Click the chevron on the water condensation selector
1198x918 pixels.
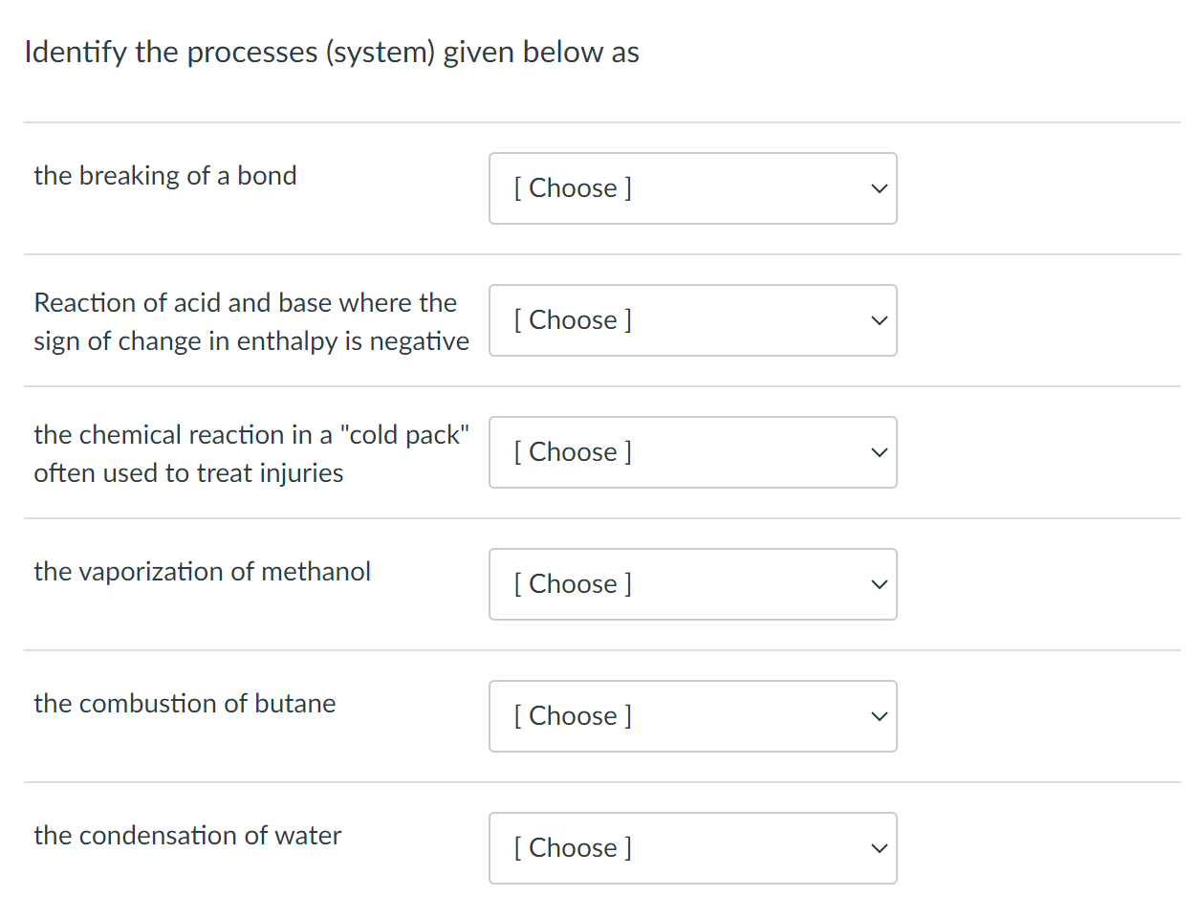pos(878,848)
